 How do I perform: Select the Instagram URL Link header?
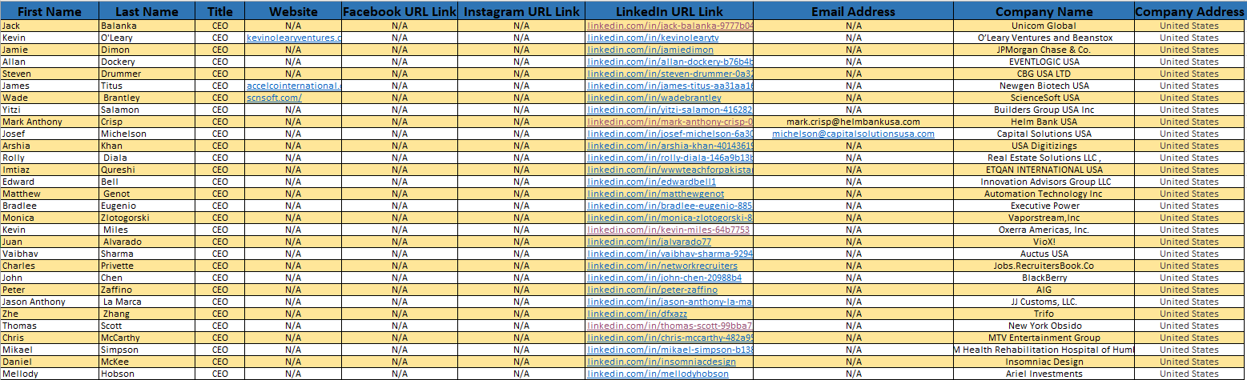click(521, 11)
